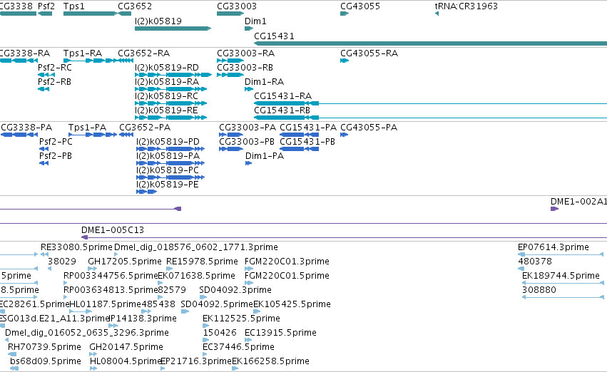Click the l(2)k05819-RC transcript
This screenshot has width=607, height=372.
170,103
